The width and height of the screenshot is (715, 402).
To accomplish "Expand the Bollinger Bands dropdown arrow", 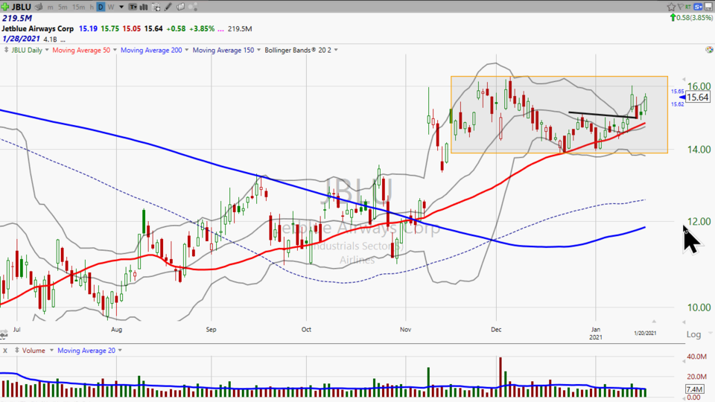I will click(336, 50).
